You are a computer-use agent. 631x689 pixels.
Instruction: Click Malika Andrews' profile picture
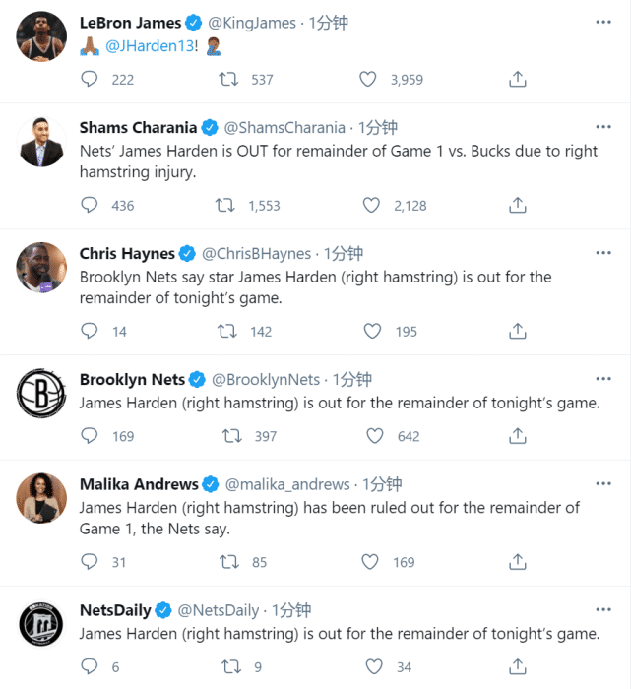(41, 498)
